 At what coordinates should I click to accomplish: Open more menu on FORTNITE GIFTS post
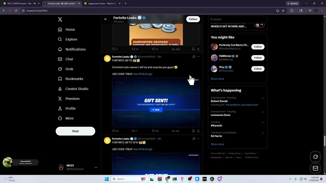[198, 57]
